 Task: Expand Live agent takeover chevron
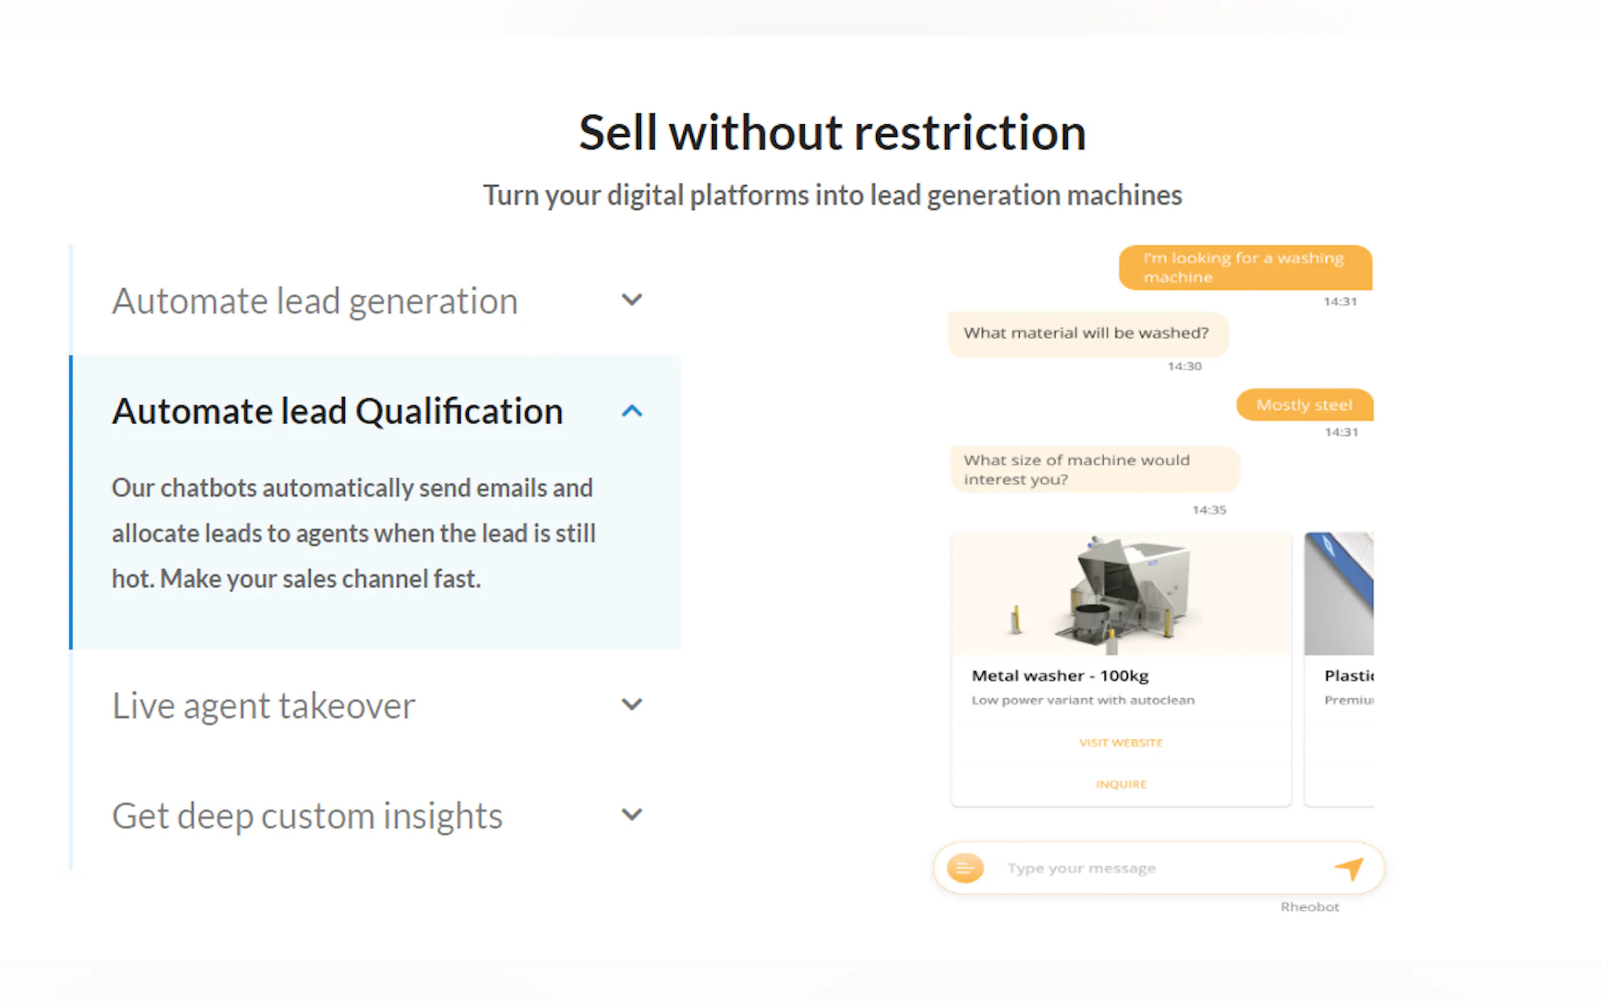point(632,703)
